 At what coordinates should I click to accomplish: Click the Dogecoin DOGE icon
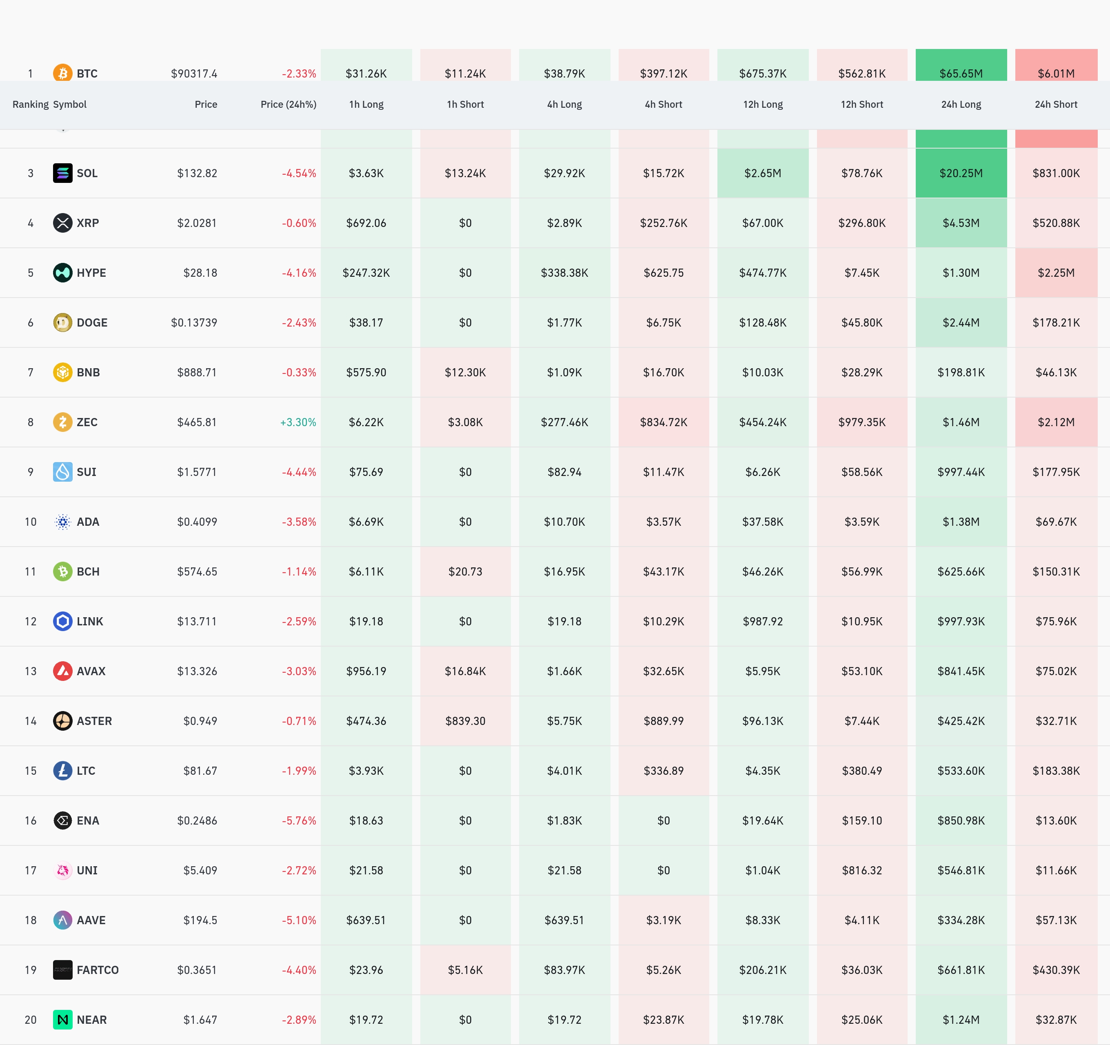pos(62,322)
